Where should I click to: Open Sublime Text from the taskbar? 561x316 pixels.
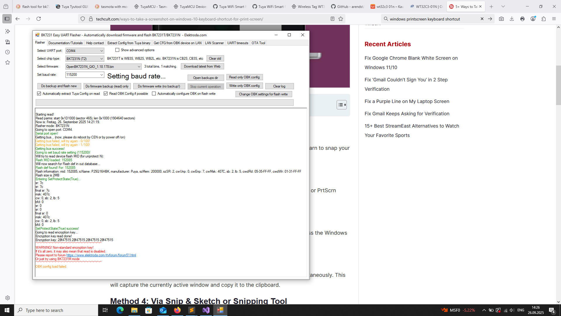point(192,310)
